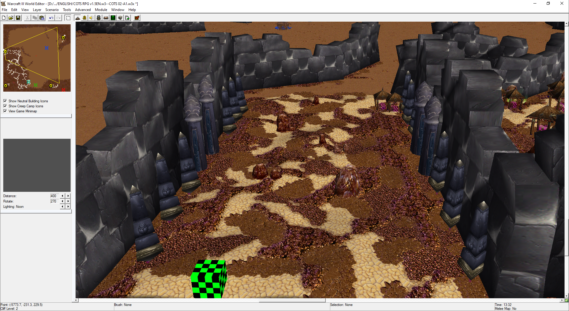This screenshot has width=569, height=311.
Task: Create a new map with New icon
Action: [x=4, y=18]
